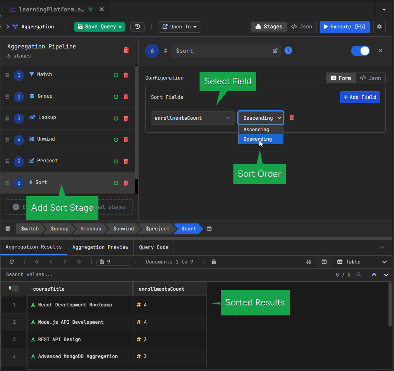Image resolution: width=394 pixels, height=371 pixels.
Task: Go to next results page
Action: pyautogui.click(x=65, y=262)
